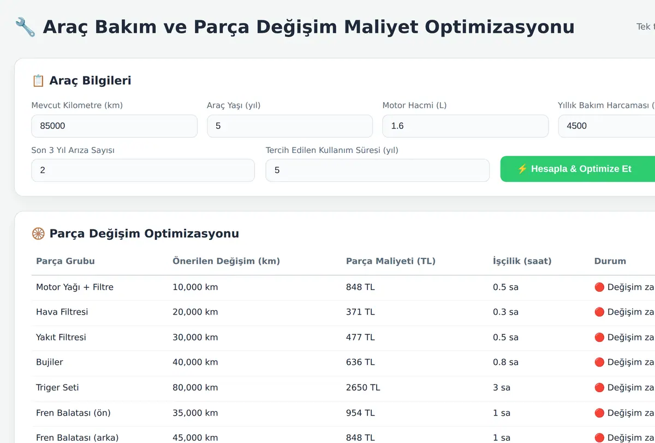Click the 0.3 sa labor cell
This screenshot has height=443, width=655.
click(505, 312)
